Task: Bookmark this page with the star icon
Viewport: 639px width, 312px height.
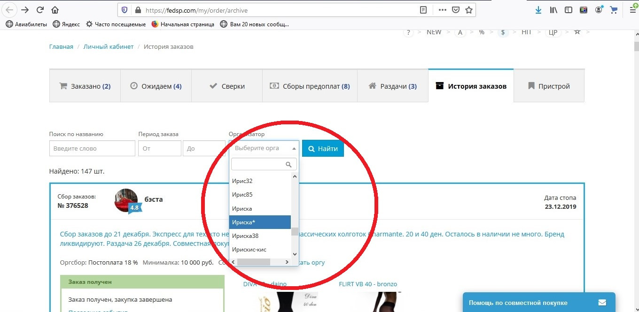Action: (x=468, y=10)
